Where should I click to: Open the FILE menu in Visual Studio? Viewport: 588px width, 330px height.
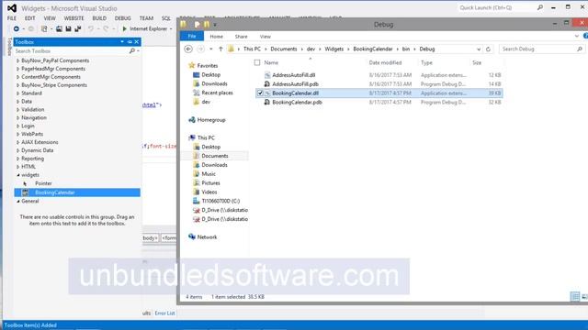point(12,18)
